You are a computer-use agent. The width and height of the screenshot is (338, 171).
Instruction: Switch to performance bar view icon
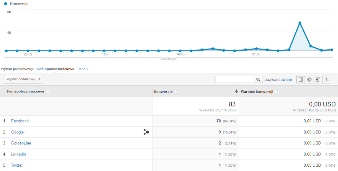[318, 80]
